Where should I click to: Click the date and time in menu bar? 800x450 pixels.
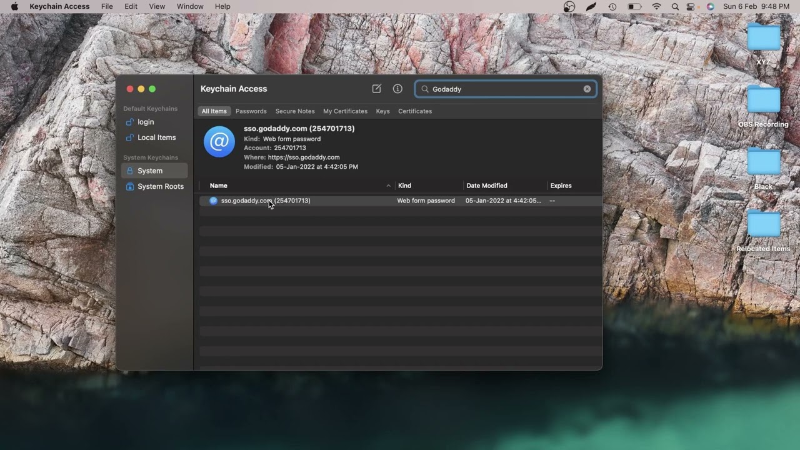pos(756,6)
